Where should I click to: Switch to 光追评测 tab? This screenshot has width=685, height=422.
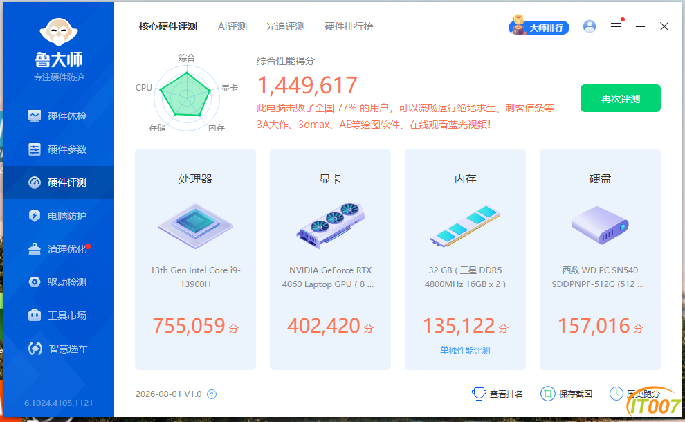coord(285,27)
